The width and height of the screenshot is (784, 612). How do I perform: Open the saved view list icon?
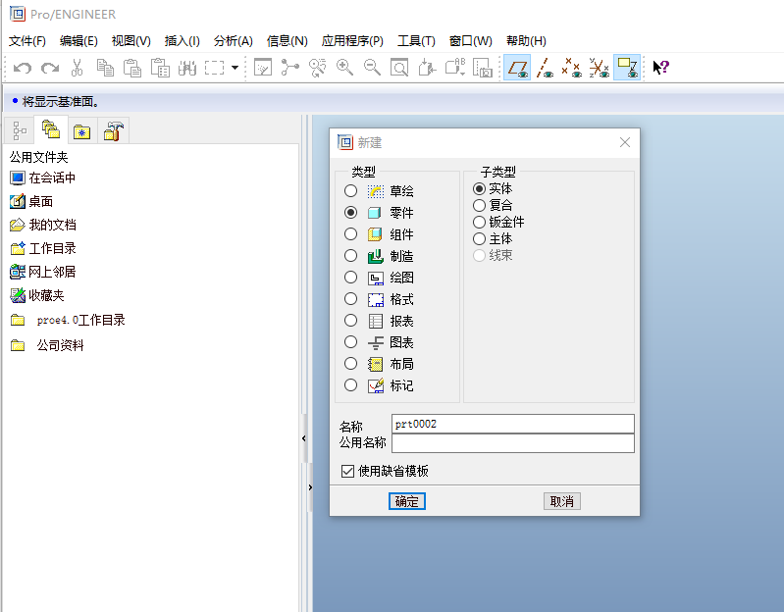(x=455, y=68)
